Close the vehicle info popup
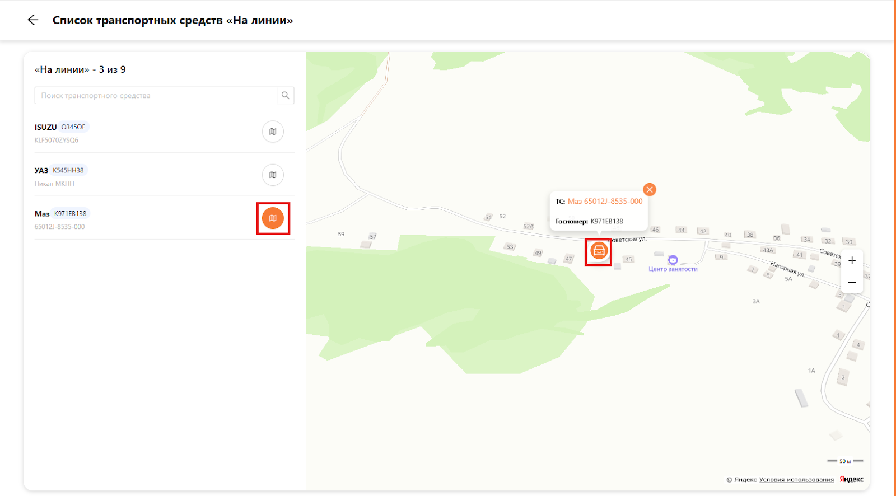This screenshot has height=496, width=896. [x=649, y=190]
